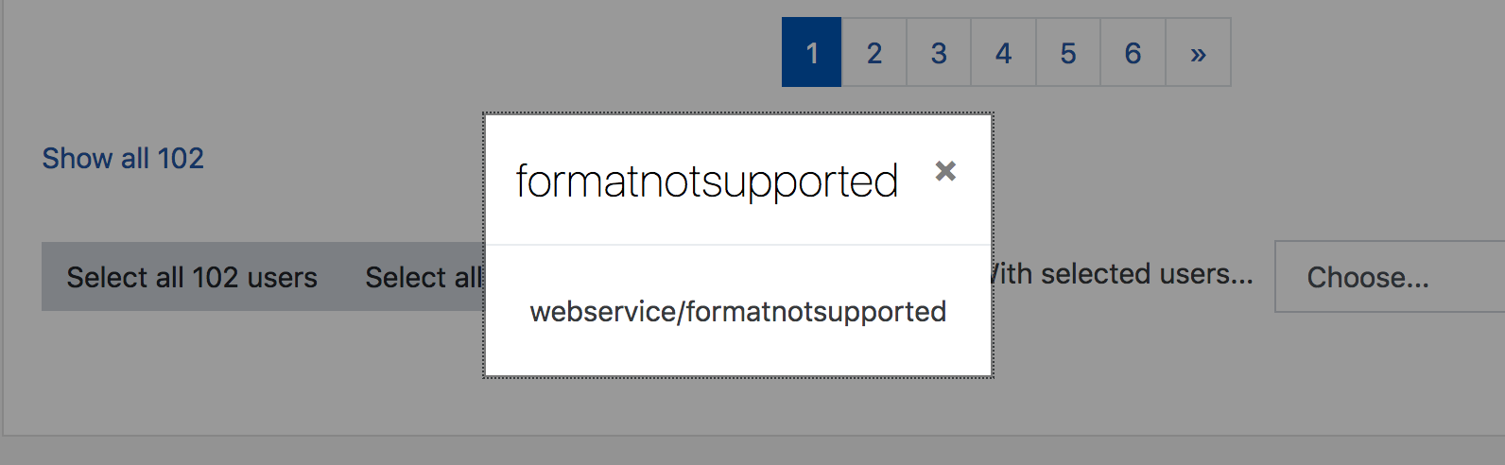Navigate to page 5
The width and height of the screenshot is (1505, 465).
click(x=1068, y=53)
